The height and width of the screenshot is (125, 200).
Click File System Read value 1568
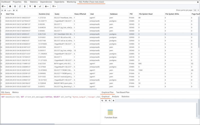coord(140,70)
